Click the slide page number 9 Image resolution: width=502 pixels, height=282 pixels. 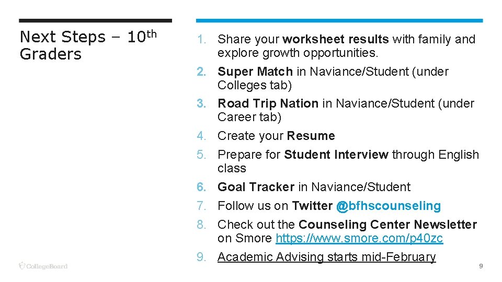click(x=481, y=266)
